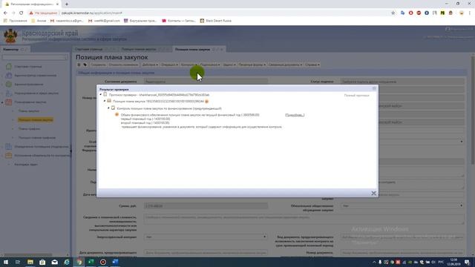The width and height of the screenshot is (475, 267).
Task: Open the Приложения bookmarks shortcut
Action: (15, 21)
